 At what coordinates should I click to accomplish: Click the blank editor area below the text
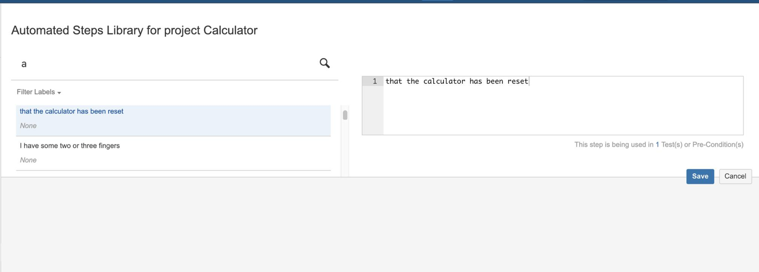coord(563,110)
